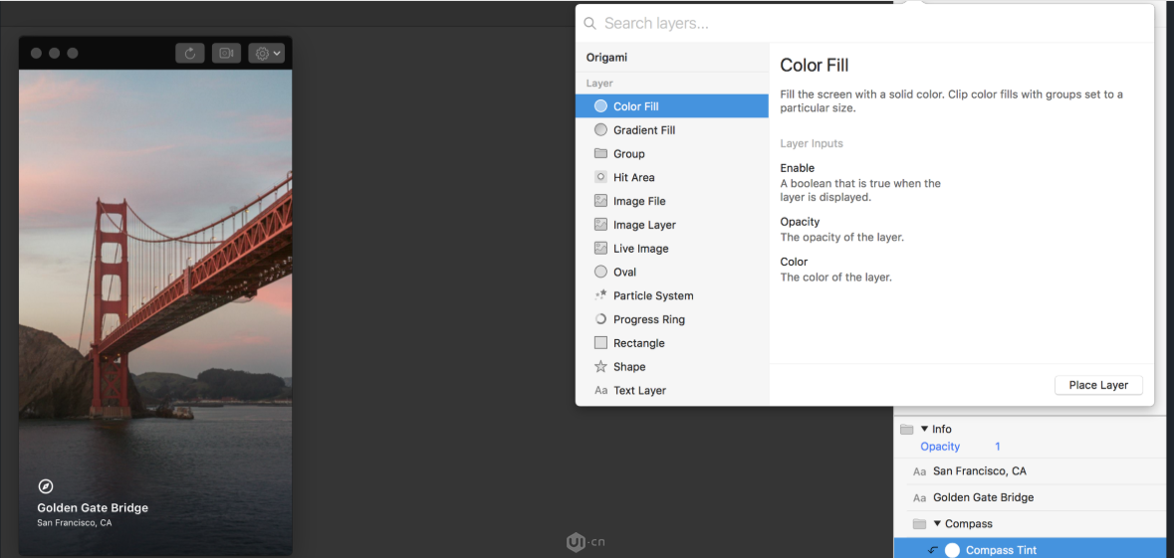Select the Gradient Fill layer type

coord(643,130)
